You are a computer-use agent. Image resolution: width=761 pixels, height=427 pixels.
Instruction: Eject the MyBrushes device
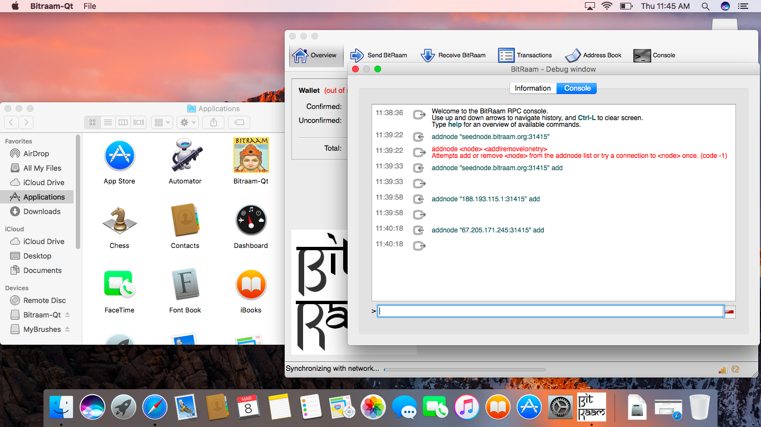click(x=67, y=329)
